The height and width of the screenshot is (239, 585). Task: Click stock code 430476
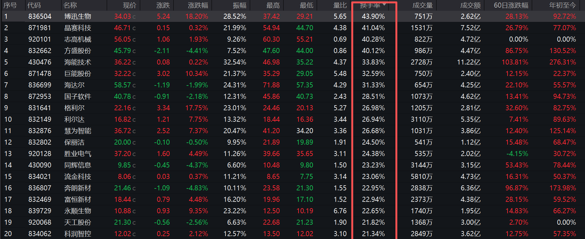(40, 62)
